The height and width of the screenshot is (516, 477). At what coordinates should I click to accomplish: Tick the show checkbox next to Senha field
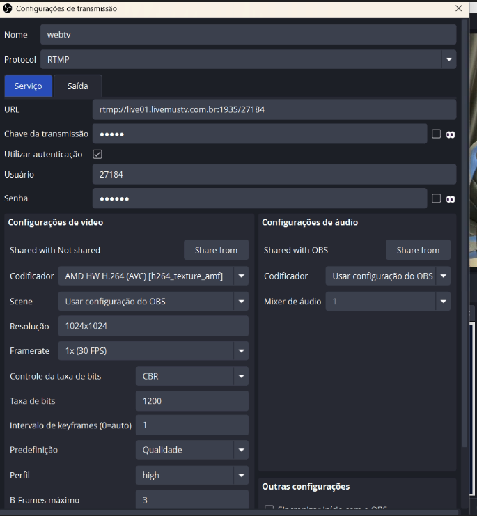pos(437,198)
